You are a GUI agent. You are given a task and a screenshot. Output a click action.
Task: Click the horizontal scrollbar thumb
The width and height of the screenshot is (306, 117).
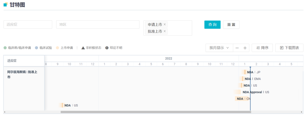[x=156, y=112]
